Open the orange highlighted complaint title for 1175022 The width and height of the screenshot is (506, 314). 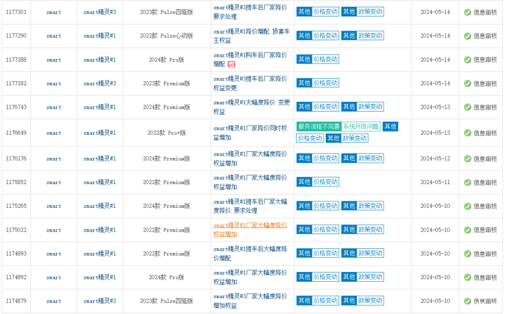coord(250,230)
